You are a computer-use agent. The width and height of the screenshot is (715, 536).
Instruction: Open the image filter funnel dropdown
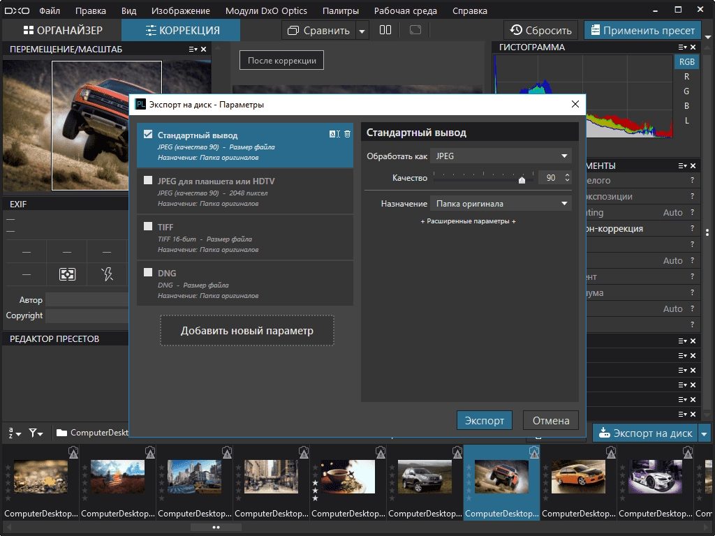point(36,433)
